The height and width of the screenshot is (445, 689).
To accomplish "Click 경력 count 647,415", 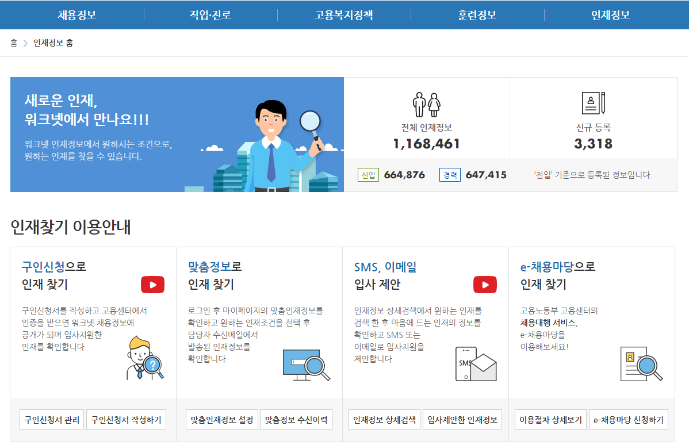I will (486, 175).
